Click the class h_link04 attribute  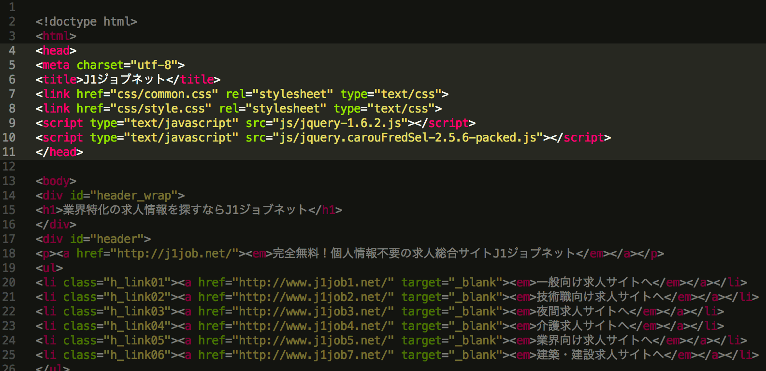click(x=117, y=326)
